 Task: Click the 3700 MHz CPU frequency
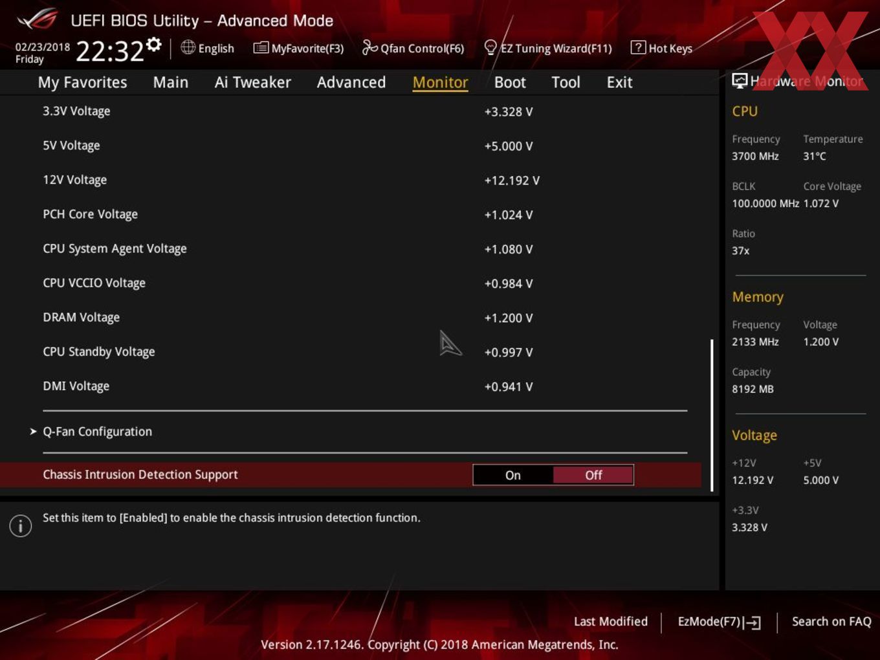(x=755, y=156)
